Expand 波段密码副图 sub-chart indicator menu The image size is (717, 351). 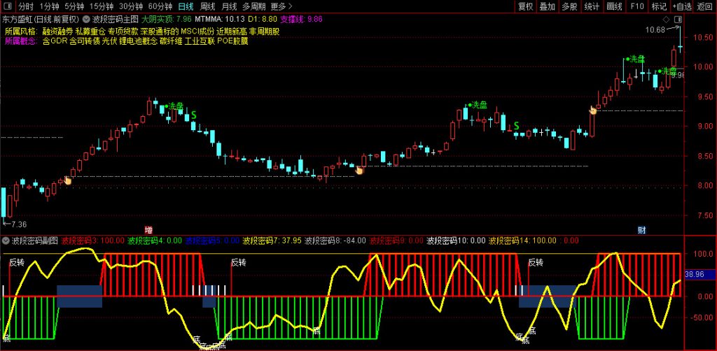(6, 241)
